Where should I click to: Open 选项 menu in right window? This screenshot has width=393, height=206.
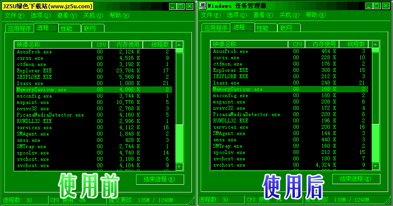pos(237,15)
